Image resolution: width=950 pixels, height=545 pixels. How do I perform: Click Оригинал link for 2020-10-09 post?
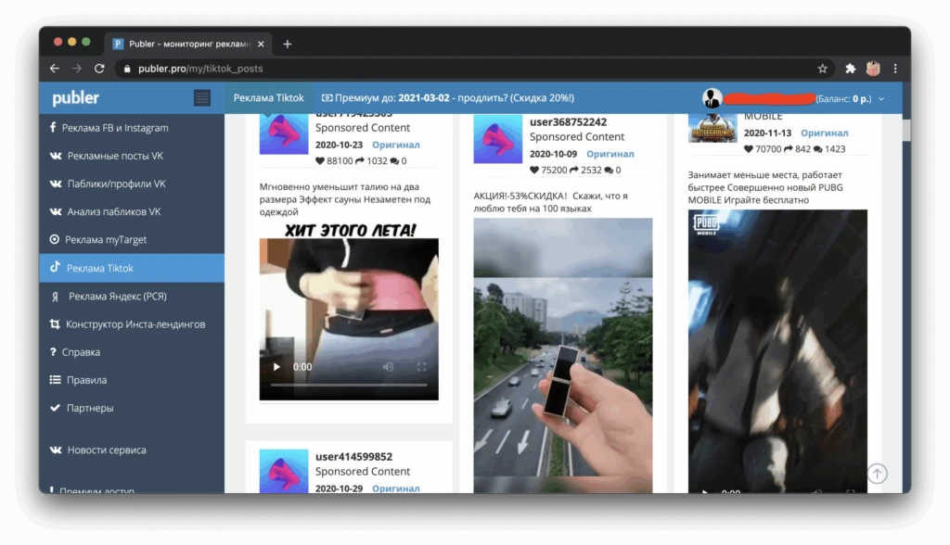(610, 154)
